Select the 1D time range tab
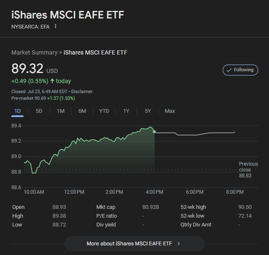Screen dimensions: 269x255 pyautogui.click(x=17, y=111)
